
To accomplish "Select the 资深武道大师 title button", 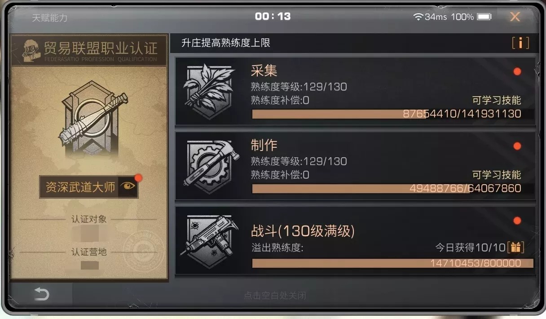I will coord(88,187).
